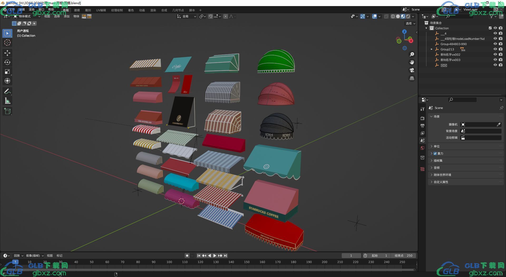This screenshot has width=506, height=277.
Task: Switch to the UV编辑 workspace tab
Action: (x=101, y=10)
